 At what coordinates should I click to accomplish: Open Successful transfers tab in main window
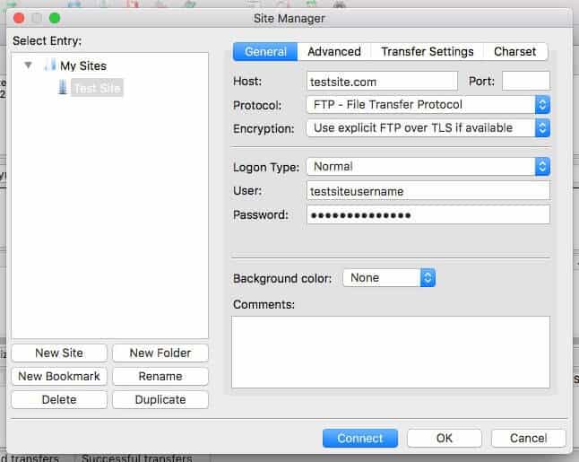(136, 458)
